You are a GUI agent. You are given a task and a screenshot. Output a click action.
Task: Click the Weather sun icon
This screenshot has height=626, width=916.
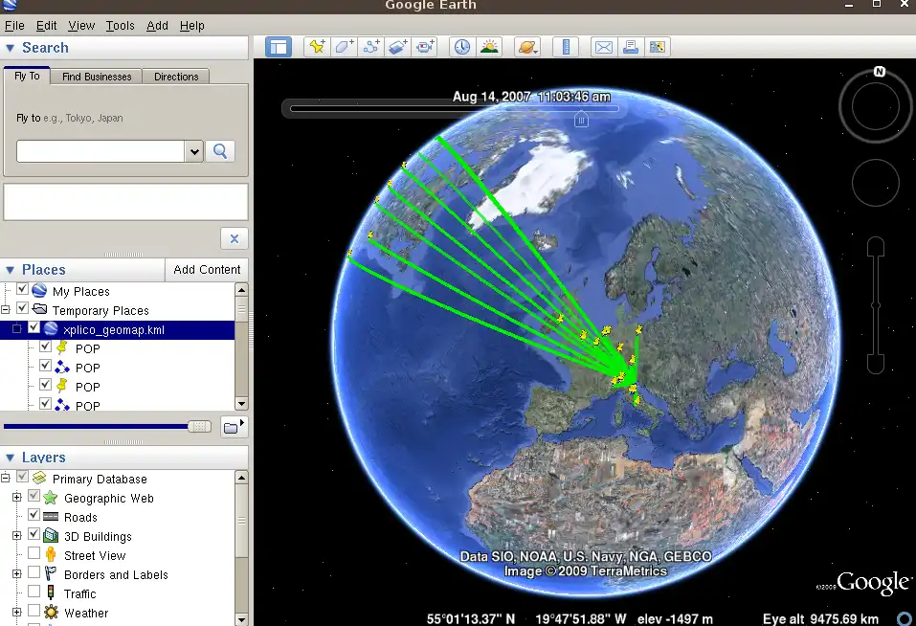tap(51, 612)
